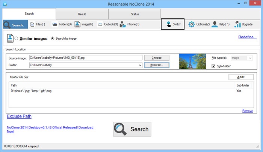Open the Redefine... link

(x=247, y=37)
